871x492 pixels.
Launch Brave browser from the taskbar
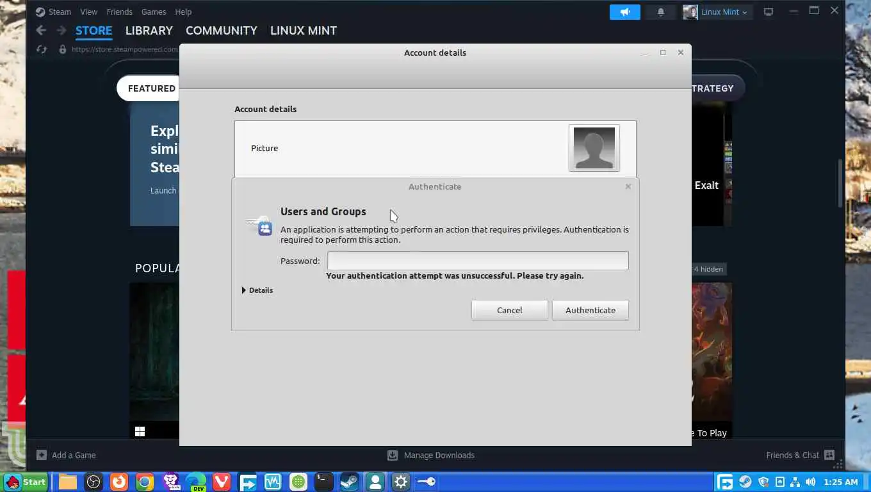170,482
